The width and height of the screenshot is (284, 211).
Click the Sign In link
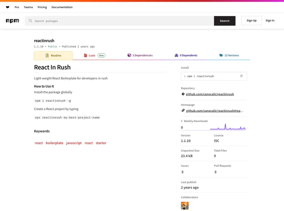pos(270,21)
